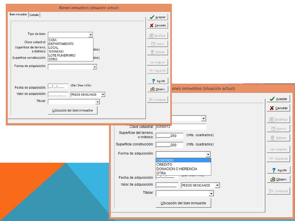Collapse Tipo de bien dropdown in upper window
Image resolution: width=295 pixels, height=221 pixels.
pyautogui.click(x=90, y=35)
